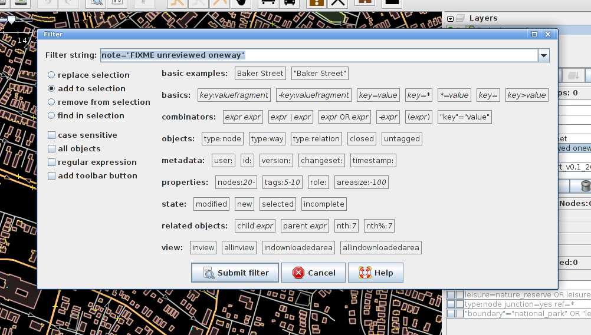
Task: Collapse the Layers panel with arrow toggle
Action: click(x=451, y=18)
